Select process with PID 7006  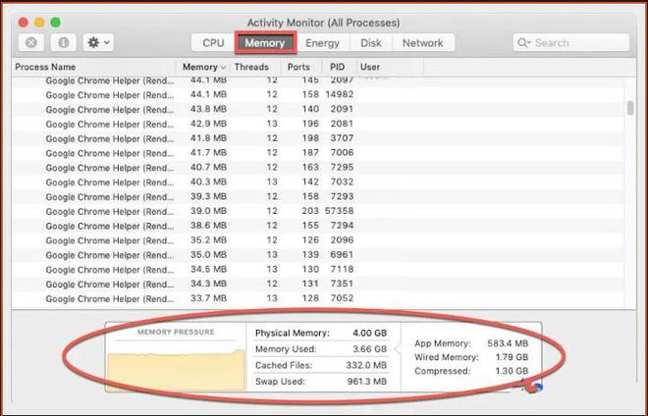click(318, 153)
